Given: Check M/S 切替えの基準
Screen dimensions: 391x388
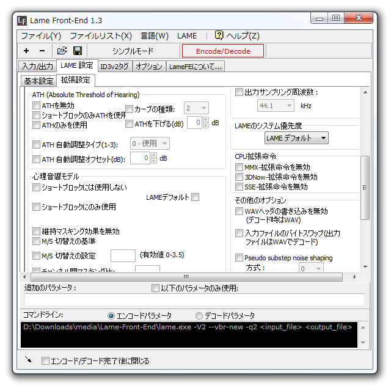Looking at the screenshot, I should (36, 241).
